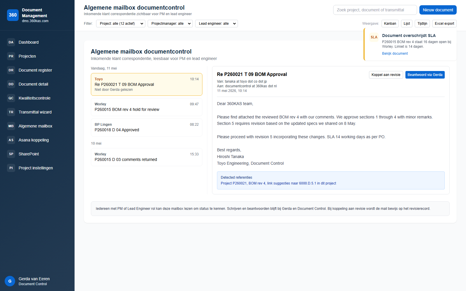Click the dms.360kas.com text
This screenshot has height=291, width=466.
click(x=35, y=21)
